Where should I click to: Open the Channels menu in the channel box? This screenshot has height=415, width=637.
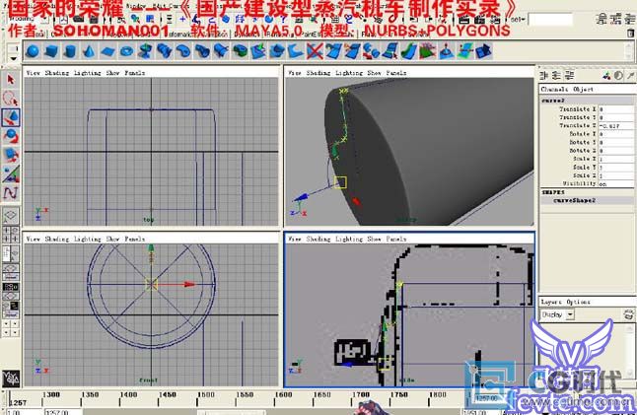(x=555, y=90)
